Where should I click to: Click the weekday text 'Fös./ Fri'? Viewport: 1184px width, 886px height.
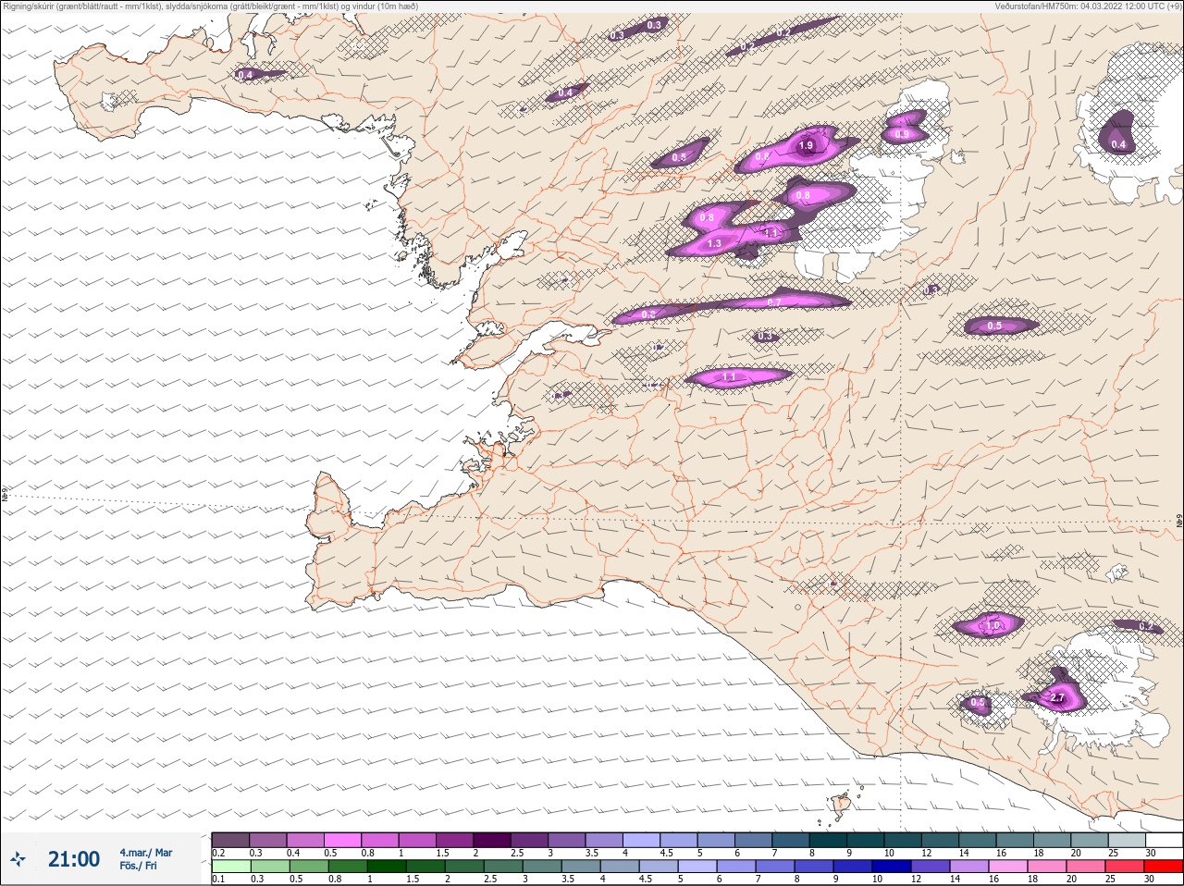click(138, 867)
